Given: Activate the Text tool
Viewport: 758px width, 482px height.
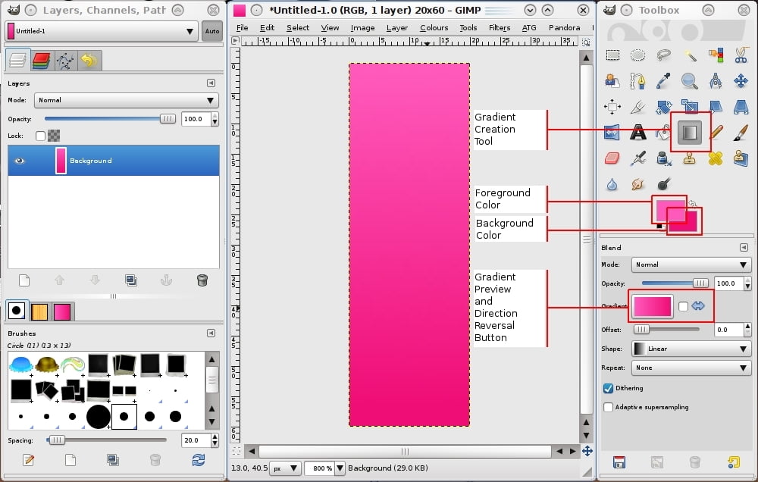Looking at the screenshot, I should pyautogui.click(x=638, y=133).
